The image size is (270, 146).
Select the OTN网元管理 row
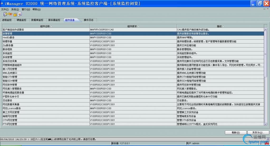133,120
